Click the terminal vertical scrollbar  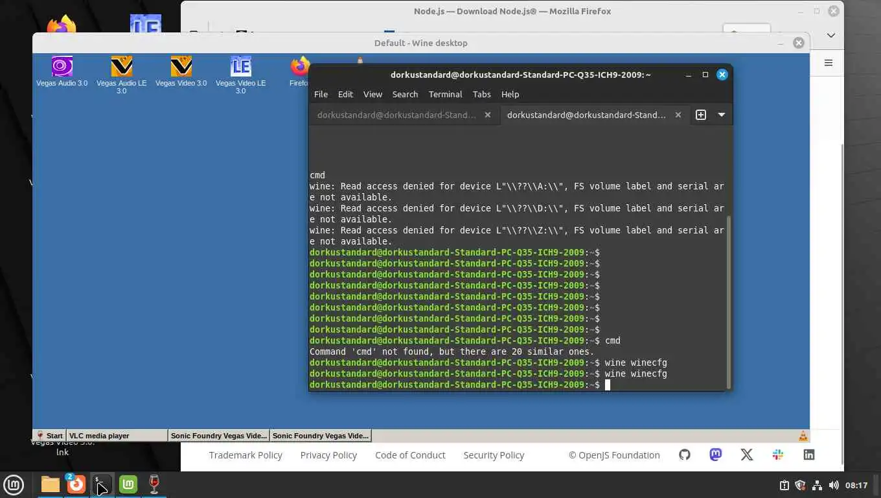pyautogui.click(x=729, y=301)
